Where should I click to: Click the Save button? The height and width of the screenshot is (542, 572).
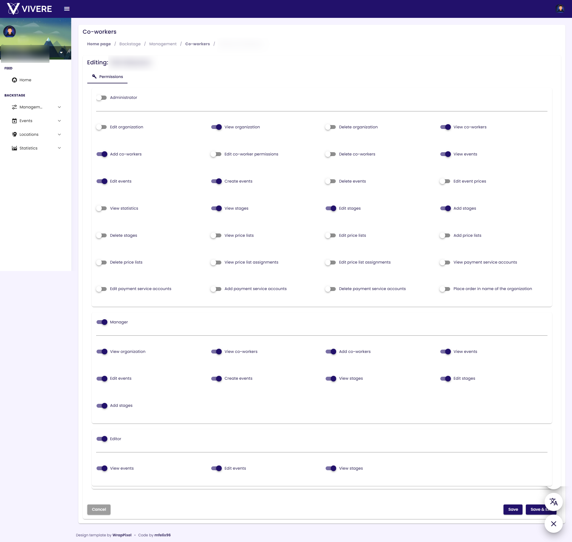(x=513, y=510)
